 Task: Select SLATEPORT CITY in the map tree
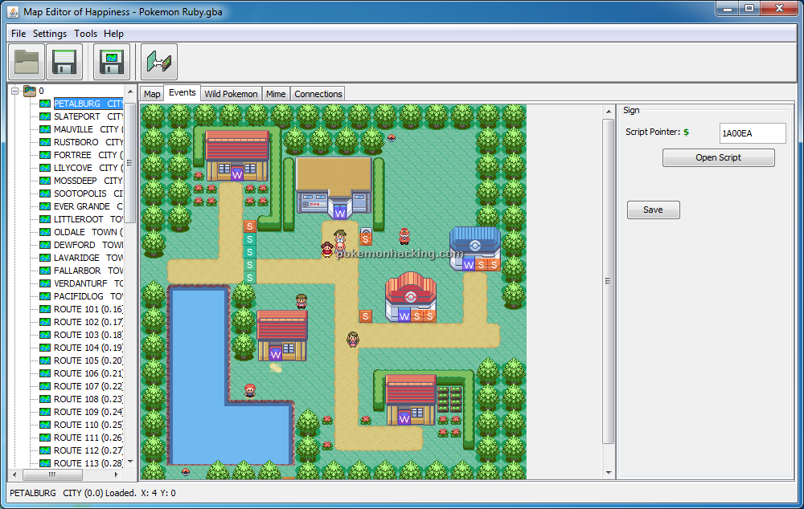[88, 116]
